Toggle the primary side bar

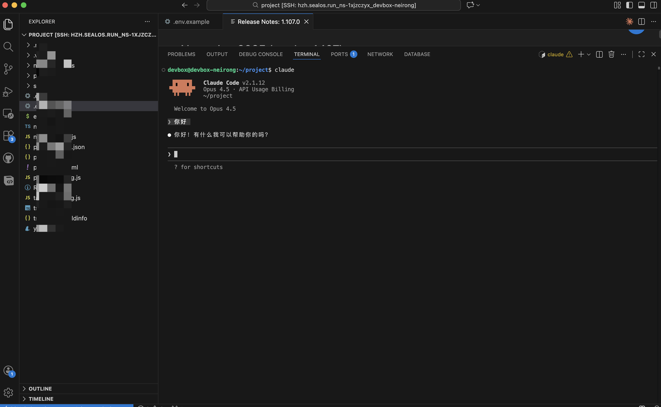[x=629, y=5]
